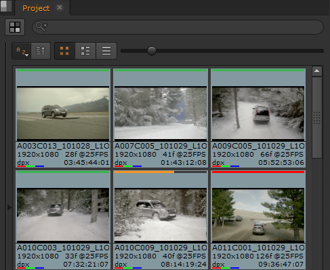Image resolution: width=330 pixels, height=270 pixels.
Task: Click into the project search field
Action: click(x=178, y=27)
